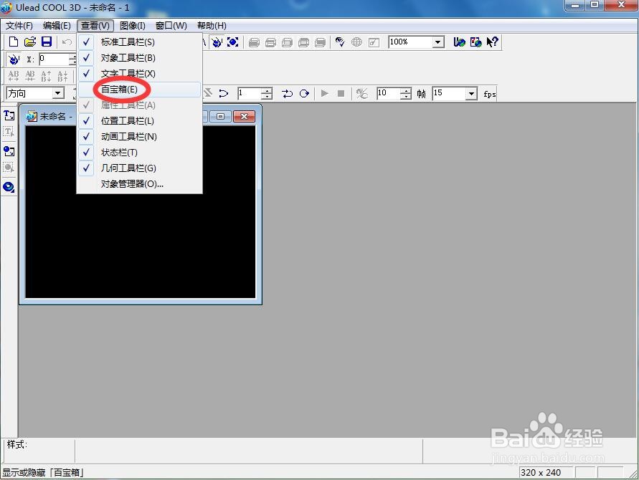Open the 100% zoom dropdown
The height and width of the screenshot is (480, 639).
tap(437, 42)
